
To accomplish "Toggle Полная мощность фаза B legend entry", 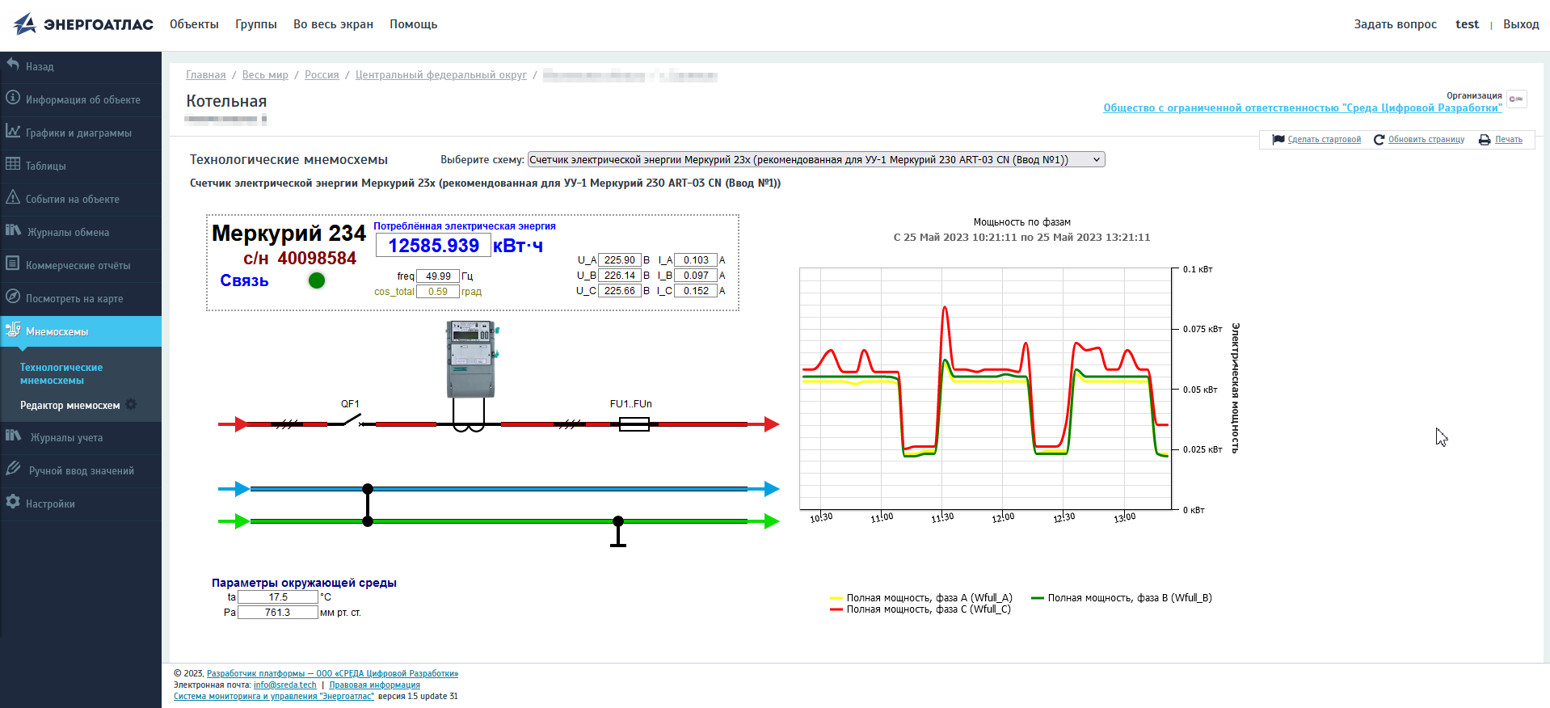I will (1122, 598).
